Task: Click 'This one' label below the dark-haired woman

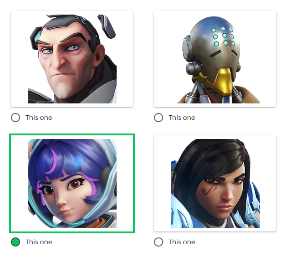Action: [x=182, y=242]
